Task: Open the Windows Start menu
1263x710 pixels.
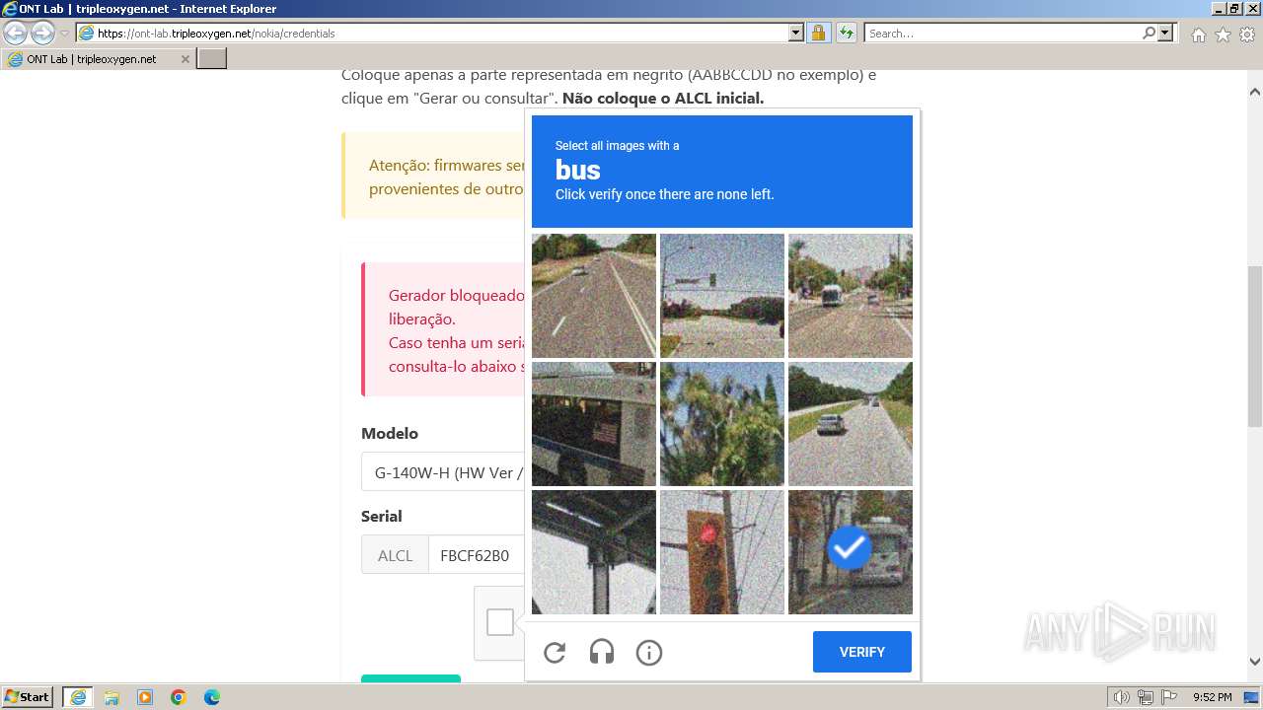Action: 28,696
